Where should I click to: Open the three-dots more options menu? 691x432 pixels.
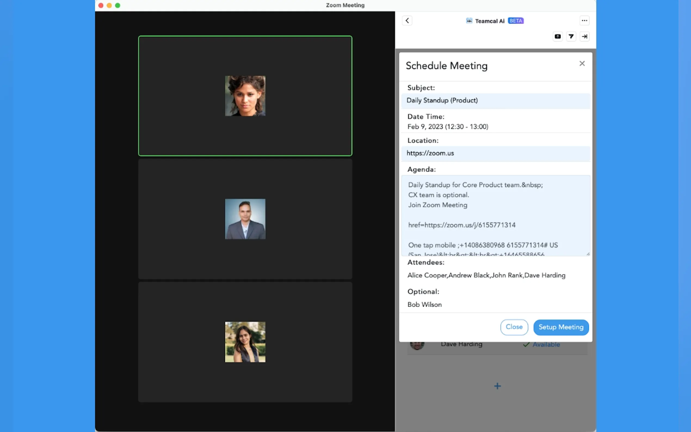pos(584,21)
